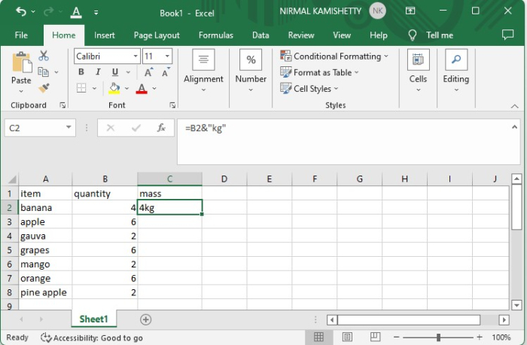
Task: Toggle Bold formatting
Action: pos(81,72)
